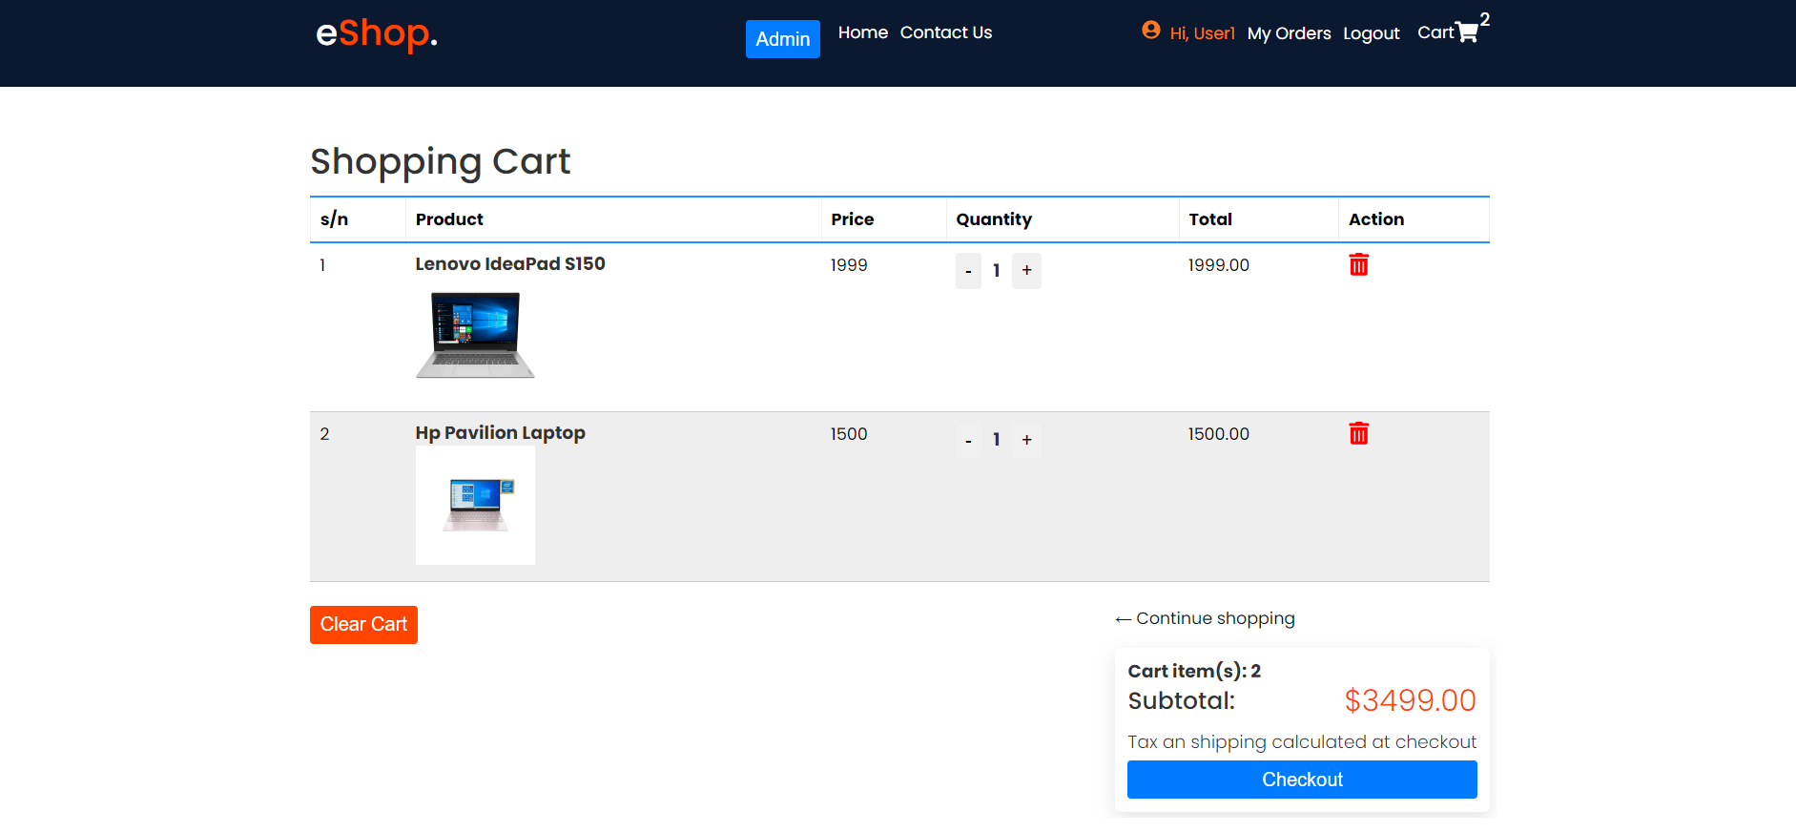Click the tax and shipping note text

[1302, 742]
